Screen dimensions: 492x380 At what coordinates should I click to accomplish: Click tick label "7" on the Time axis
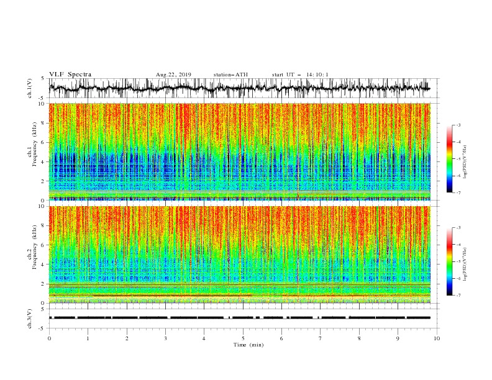click(x=321, y=338)
